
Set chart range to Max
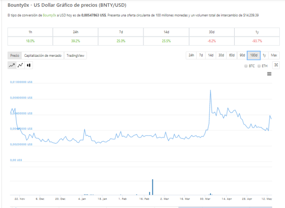point(274,55)
